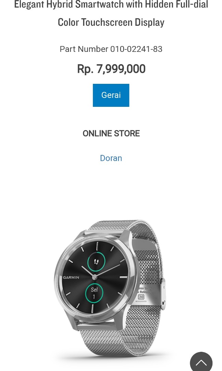Tap the blue Gerai button
The width and height of the screenshot is (222, 371).
pos(111,95)
